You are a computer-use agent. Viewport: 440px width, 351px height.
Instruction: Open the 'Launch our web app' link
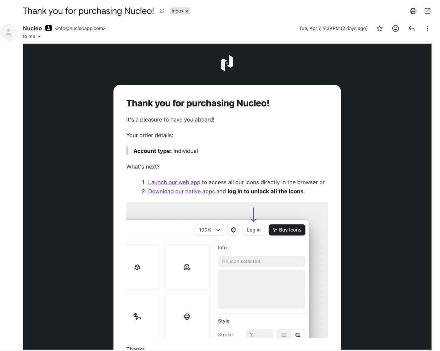click(x=174, y=182)
